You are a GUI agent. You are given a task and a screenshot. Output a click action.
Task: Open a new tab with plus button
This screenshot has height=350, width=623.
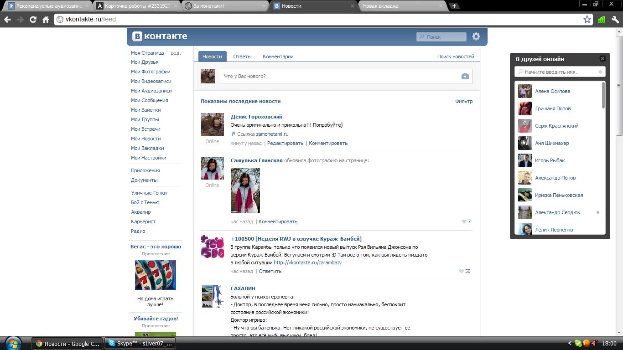pyautogui.click(x=454, y=6)
